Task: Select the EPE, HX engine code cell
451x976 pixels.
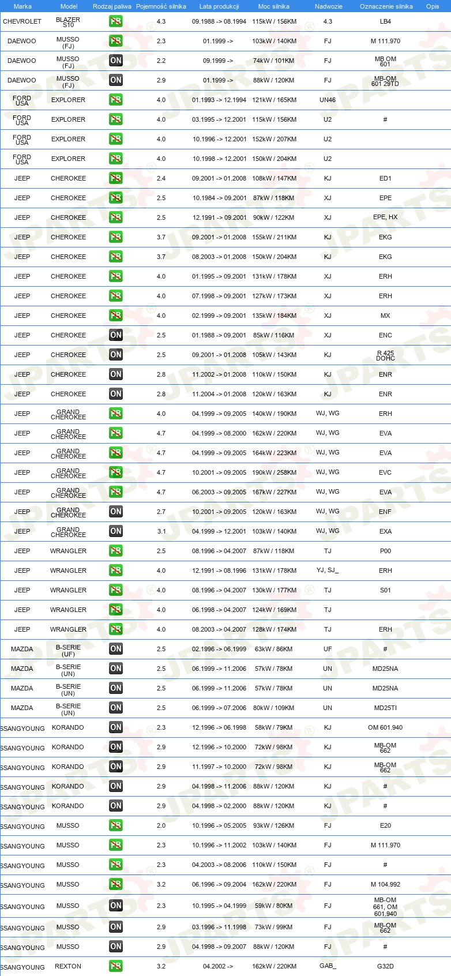Action: tap(385, 217)
